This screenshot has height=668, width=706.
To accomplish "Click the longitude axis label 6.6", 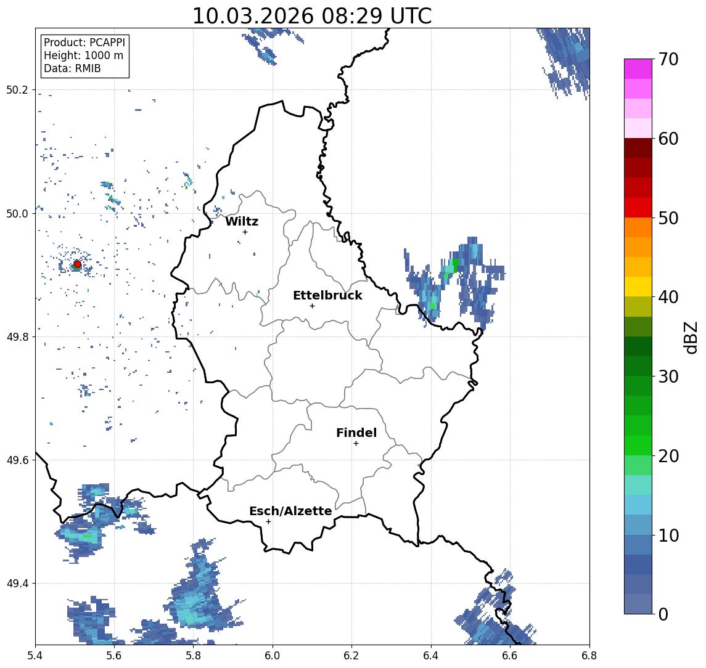I will tap(510, 656).
